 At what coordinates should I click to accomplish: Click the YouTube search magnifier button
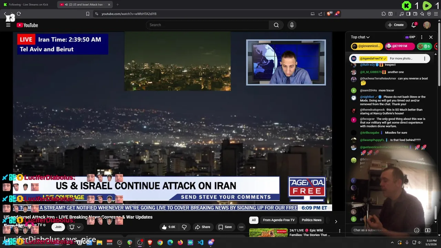276,25
